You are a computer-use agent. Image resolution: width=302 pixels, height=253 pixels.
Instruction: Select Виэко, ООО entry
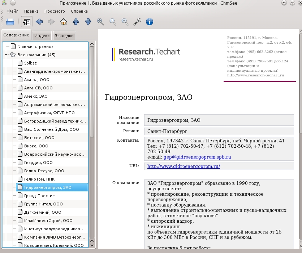click(36, 146)
